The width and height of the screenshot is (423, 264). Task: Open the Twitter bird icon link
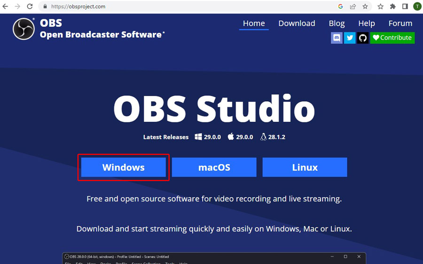(350, 38)
